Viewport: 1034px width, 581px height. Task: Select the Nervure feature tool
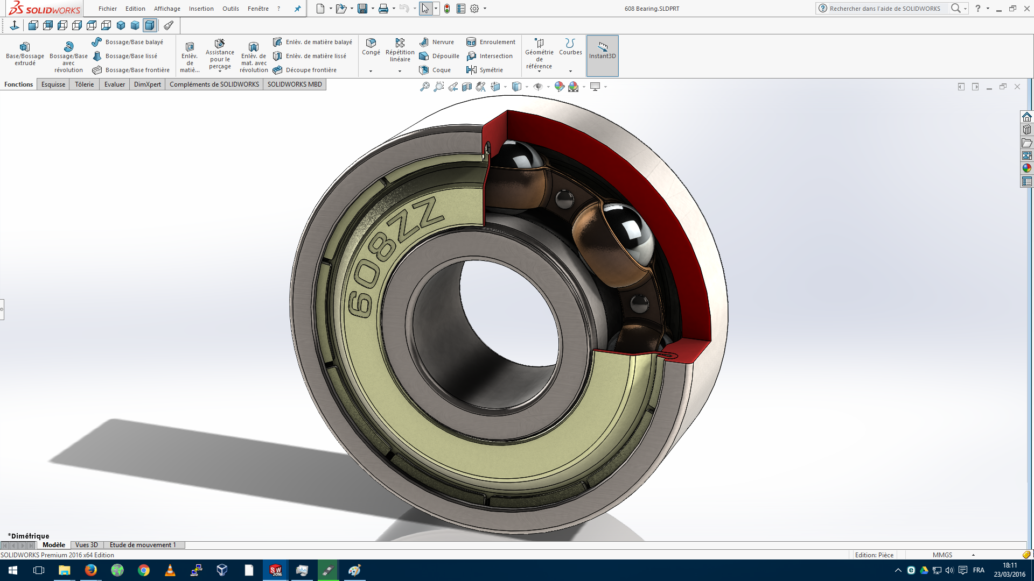point(437,42)
